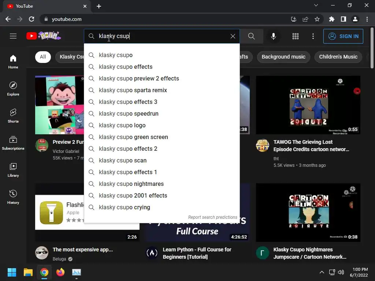Launch Firefox from taskbar

coord(60,272)
